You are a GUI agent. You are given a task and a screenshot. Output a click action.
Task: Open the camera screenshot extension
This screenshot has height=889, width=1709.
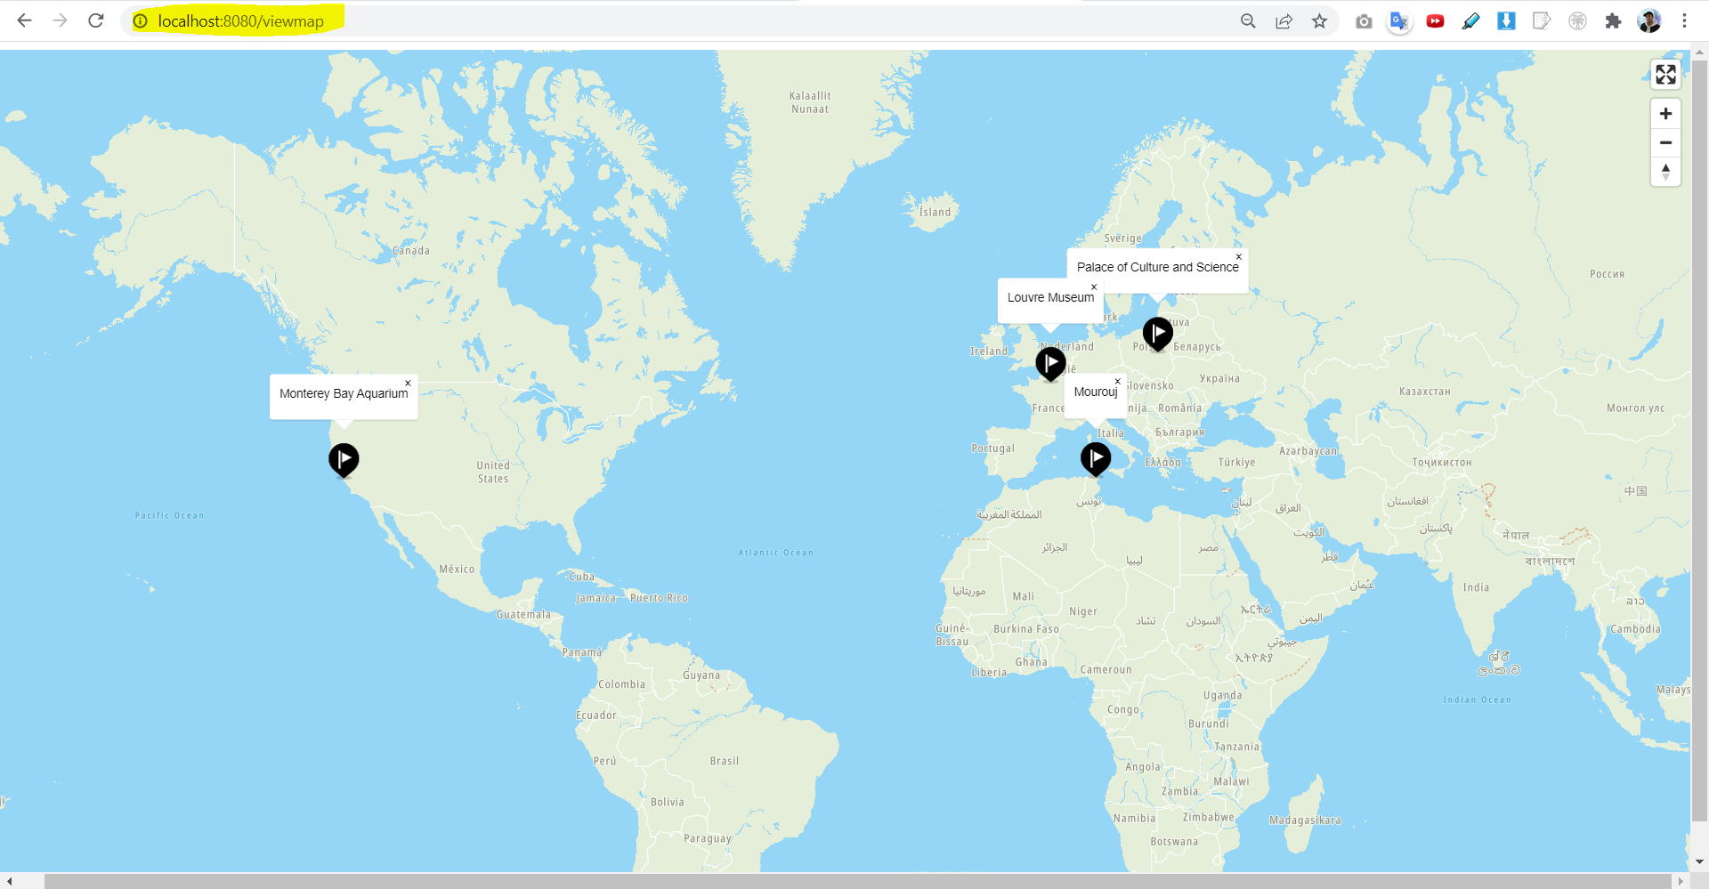tap(1364, 21)
